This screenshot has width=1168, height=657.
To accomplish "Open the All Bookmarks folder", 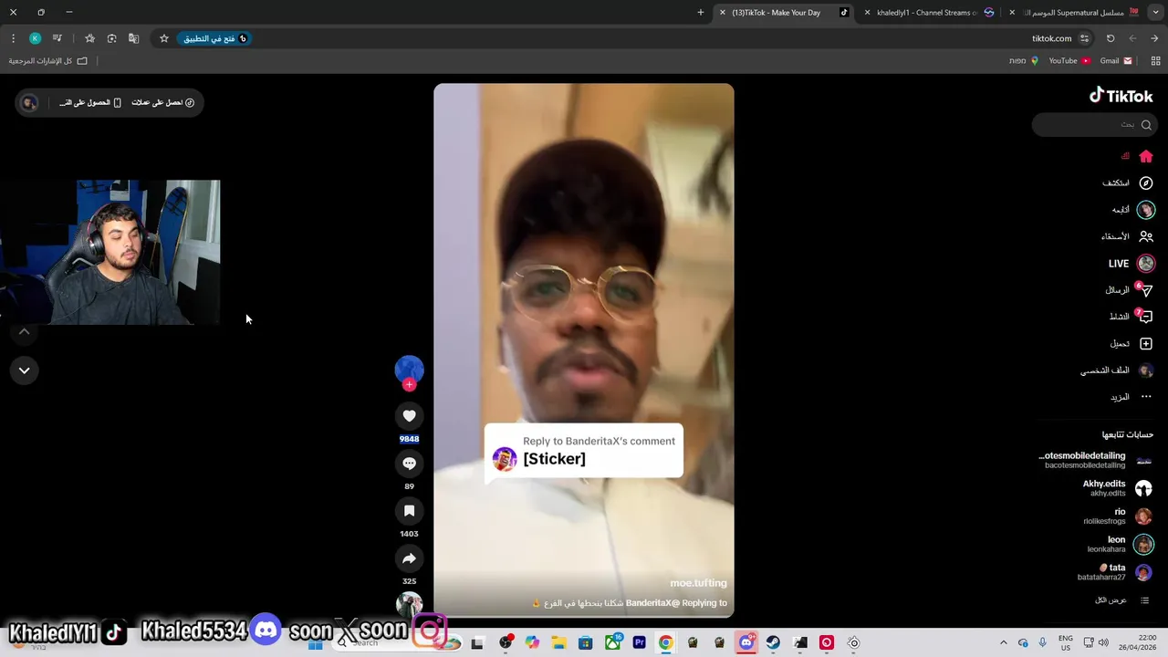I will 47,60.
